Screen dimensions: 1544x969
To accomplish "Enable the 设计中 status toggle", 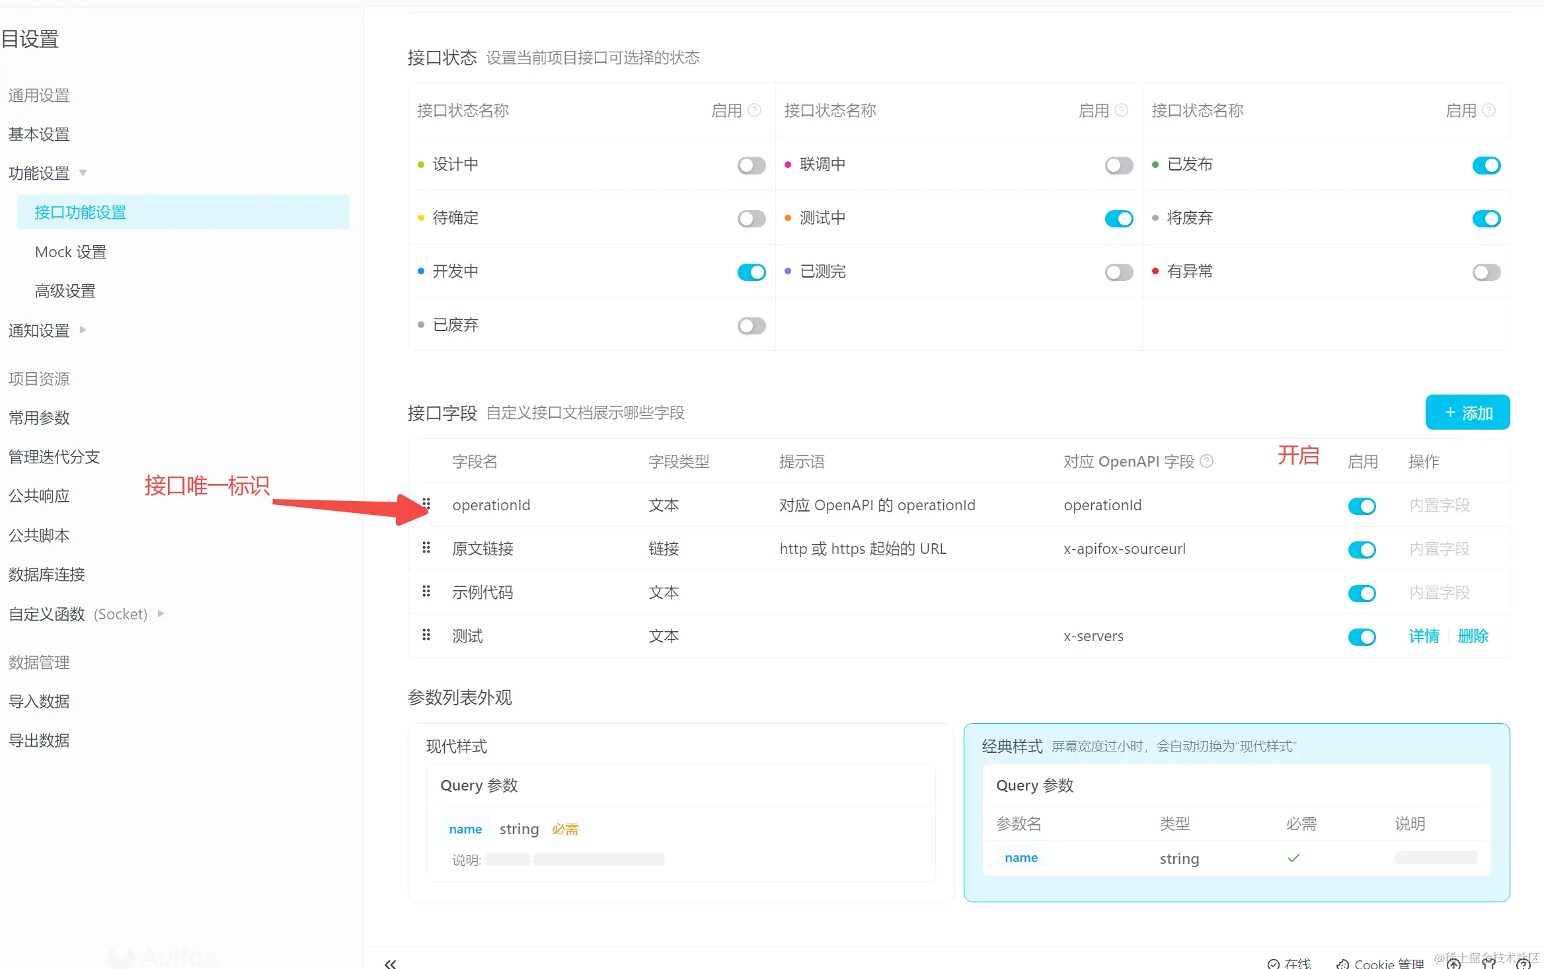I will (752, 165).
